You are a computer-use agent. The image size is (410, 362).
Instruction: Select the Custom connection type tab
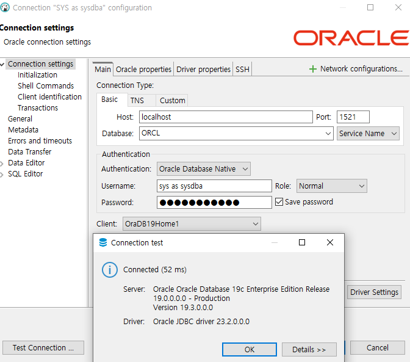coord(172,101)
